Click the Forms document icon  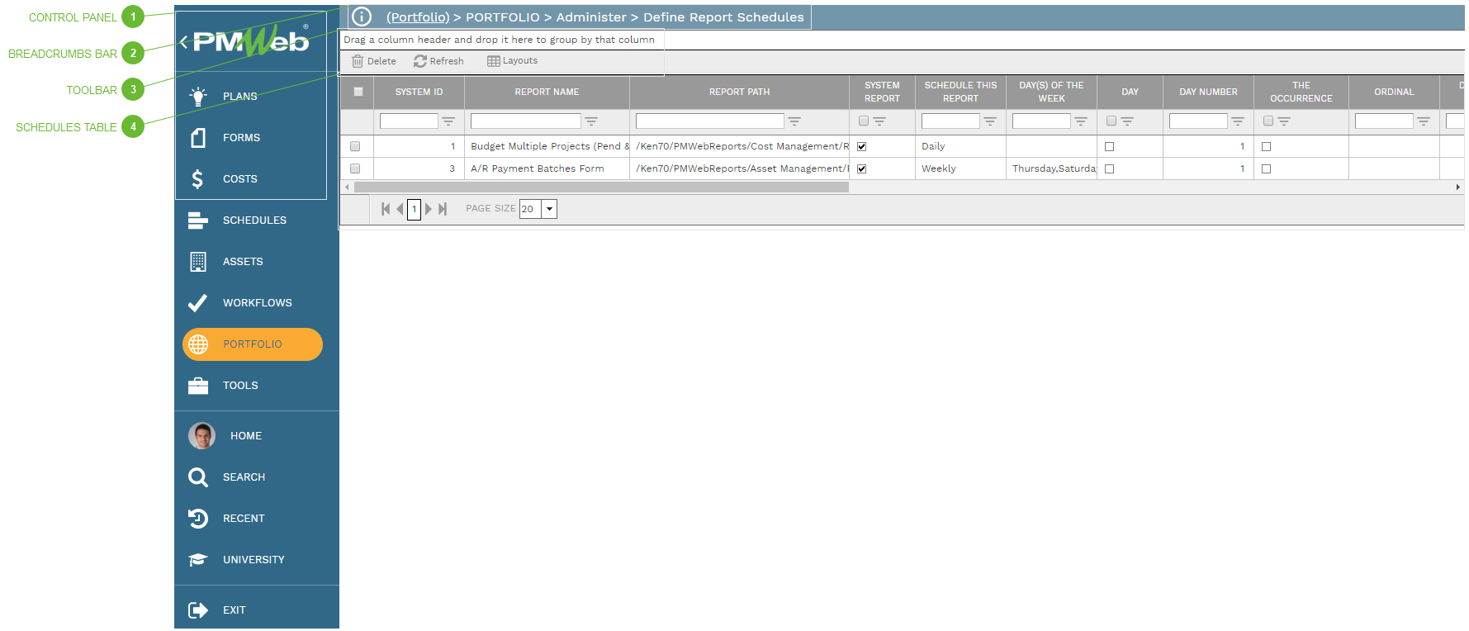pyautogui.click(x=198, y=138)
